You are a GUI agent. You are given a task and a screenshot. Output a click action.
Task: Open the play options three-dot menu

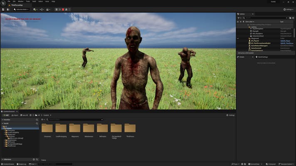(69, 10)
